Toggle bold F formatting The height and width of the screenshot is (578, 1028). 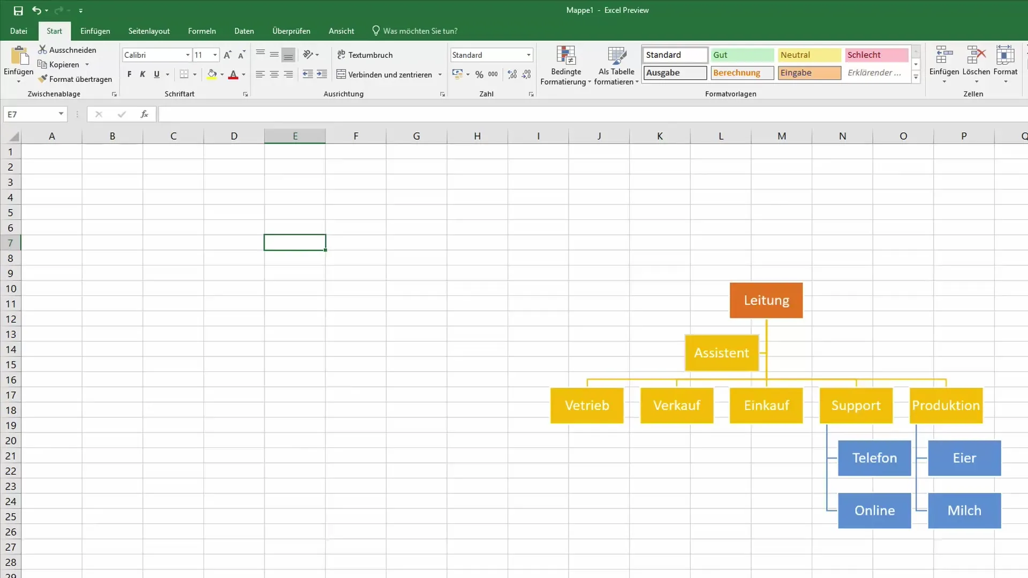tap(129, 74)
